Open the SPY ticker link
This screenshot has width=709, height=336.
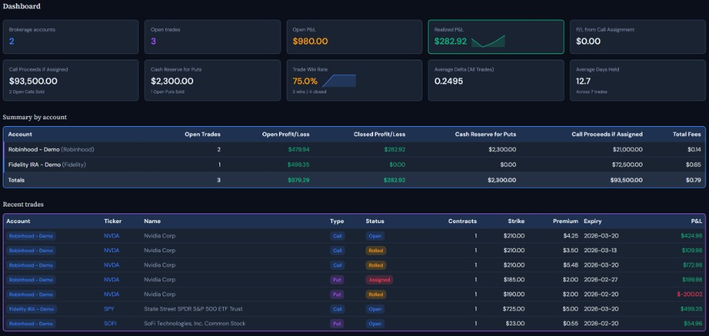click(x=109, y=309)
